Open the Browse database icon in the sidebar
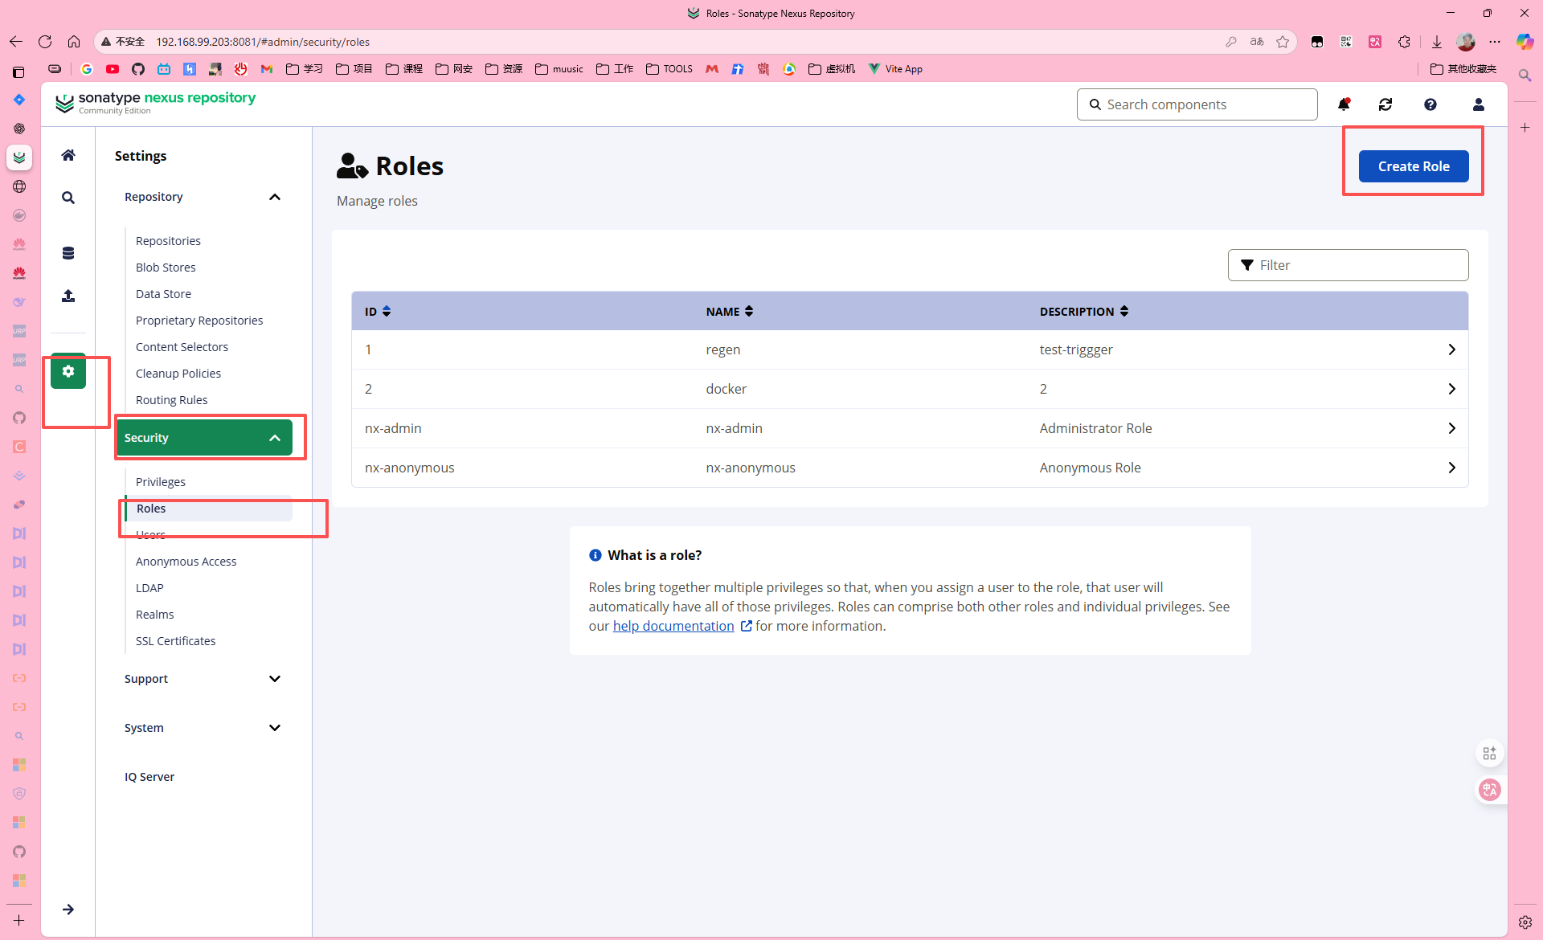The image size is (1543, 940). (x=68, y=253)
